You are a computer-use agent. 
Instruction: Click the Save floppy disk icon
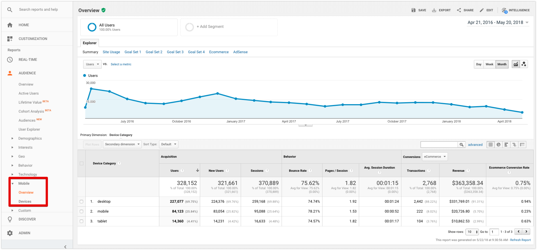point(414,10)
